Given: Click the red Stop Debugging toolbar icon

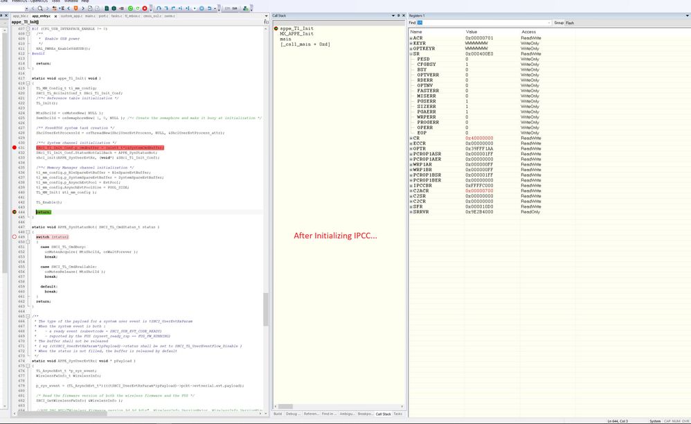Looking at the screenshot, I should pos(144,8).
